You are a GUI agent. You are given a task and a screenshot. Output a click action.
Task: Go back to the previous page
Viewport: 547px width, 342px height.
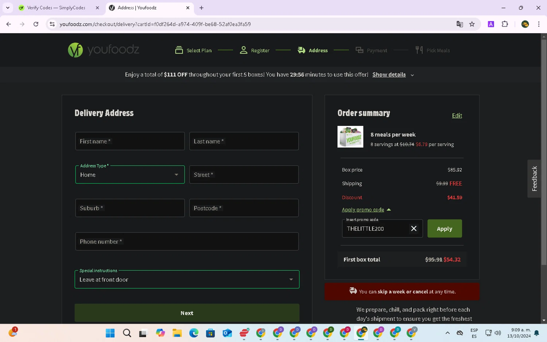tap(9, 24)
